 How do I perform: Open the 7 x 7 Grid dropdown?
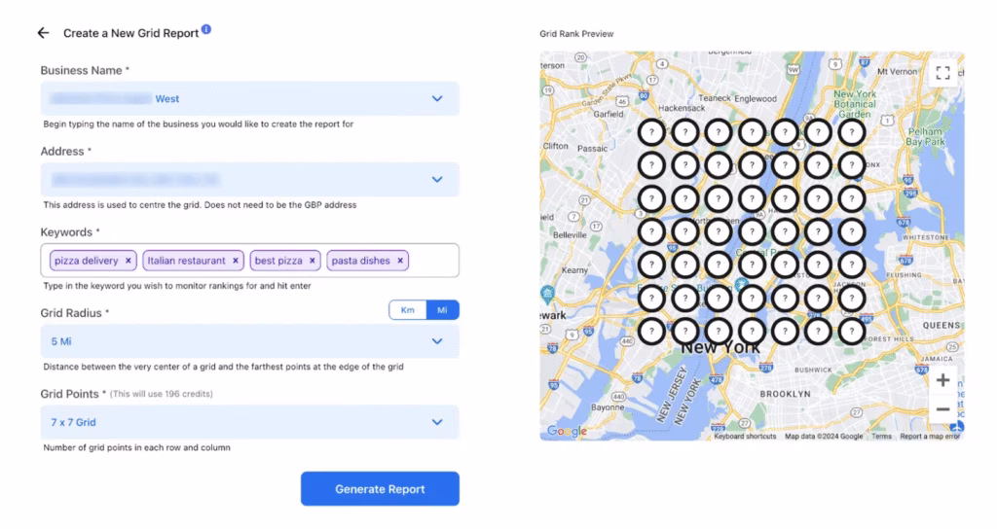[x=437, y=422]
